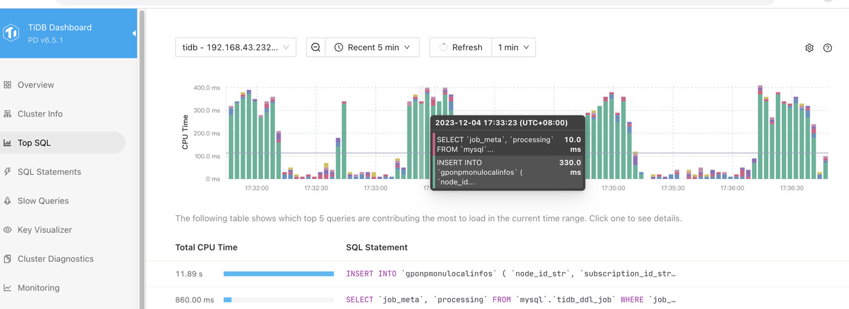Open Top SQL settings gear icon
This screenshot has height=309, width=849.
809,48
